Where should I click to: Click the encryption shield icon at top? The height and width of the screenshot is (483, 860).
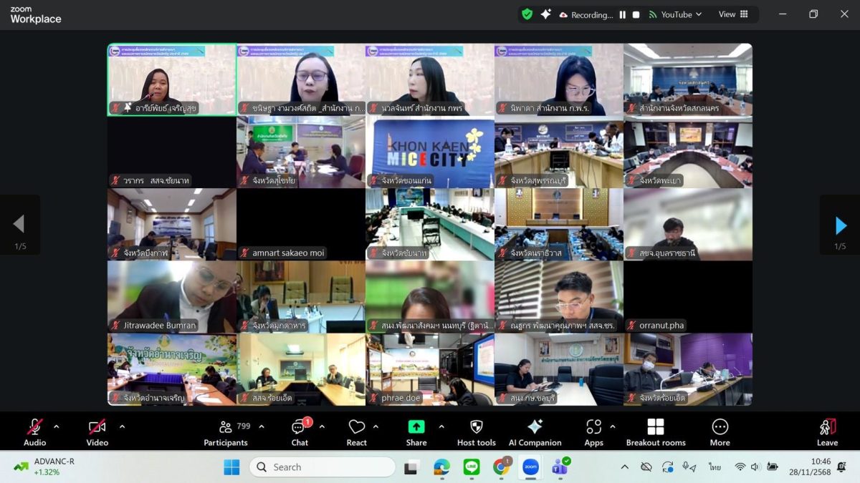527,14
